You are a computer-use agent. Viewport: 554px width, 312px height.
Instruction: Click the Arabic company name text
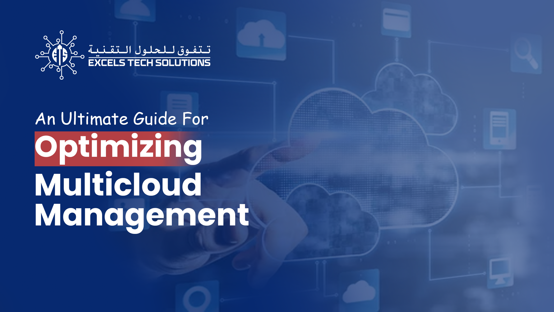click(149, 49)
